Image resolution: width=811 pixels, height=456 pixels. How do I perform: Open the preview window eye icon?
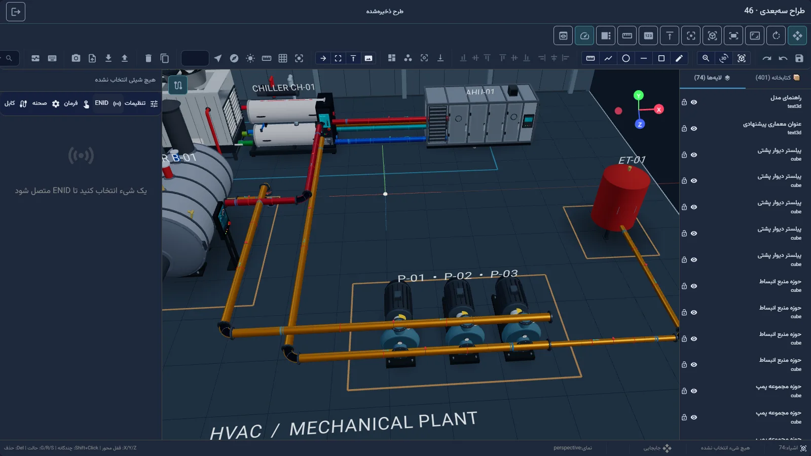click(x=563, y=35)
